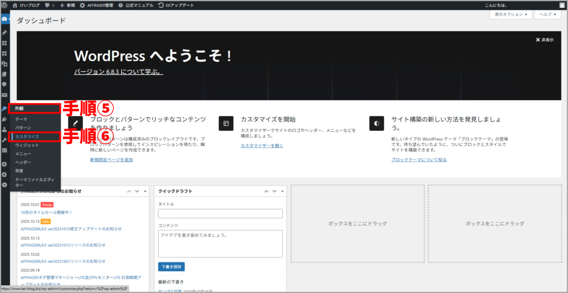
Task: Select カスタマイズ in the 外観 submenu
Action: 27,136
